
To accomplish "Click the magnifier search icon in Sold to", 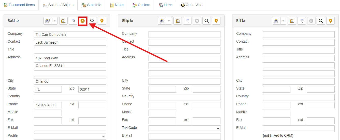I will pos(92,21).
